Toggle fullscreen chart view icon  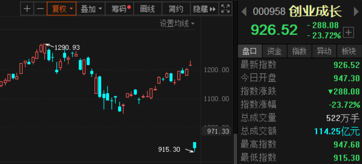[x=225, y=9]
